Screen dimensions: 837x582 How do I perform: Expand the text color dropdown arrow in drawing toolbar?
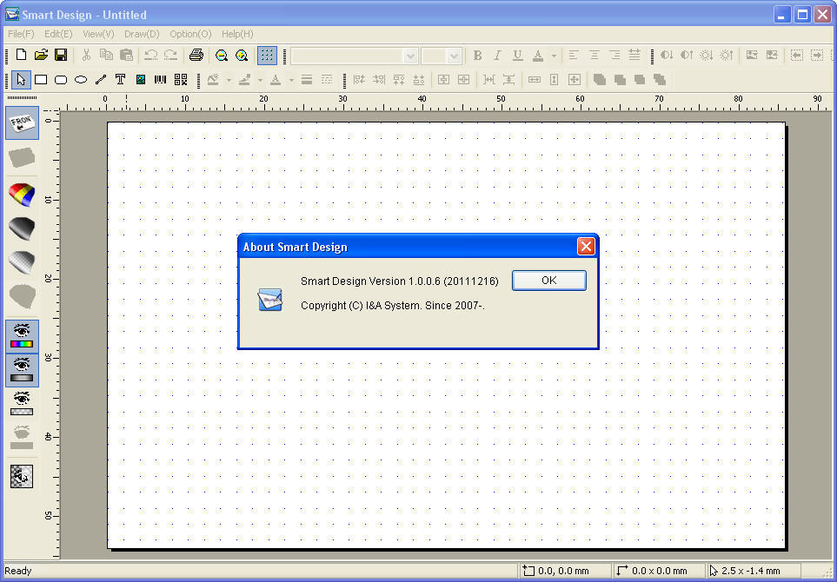[291, 80]
